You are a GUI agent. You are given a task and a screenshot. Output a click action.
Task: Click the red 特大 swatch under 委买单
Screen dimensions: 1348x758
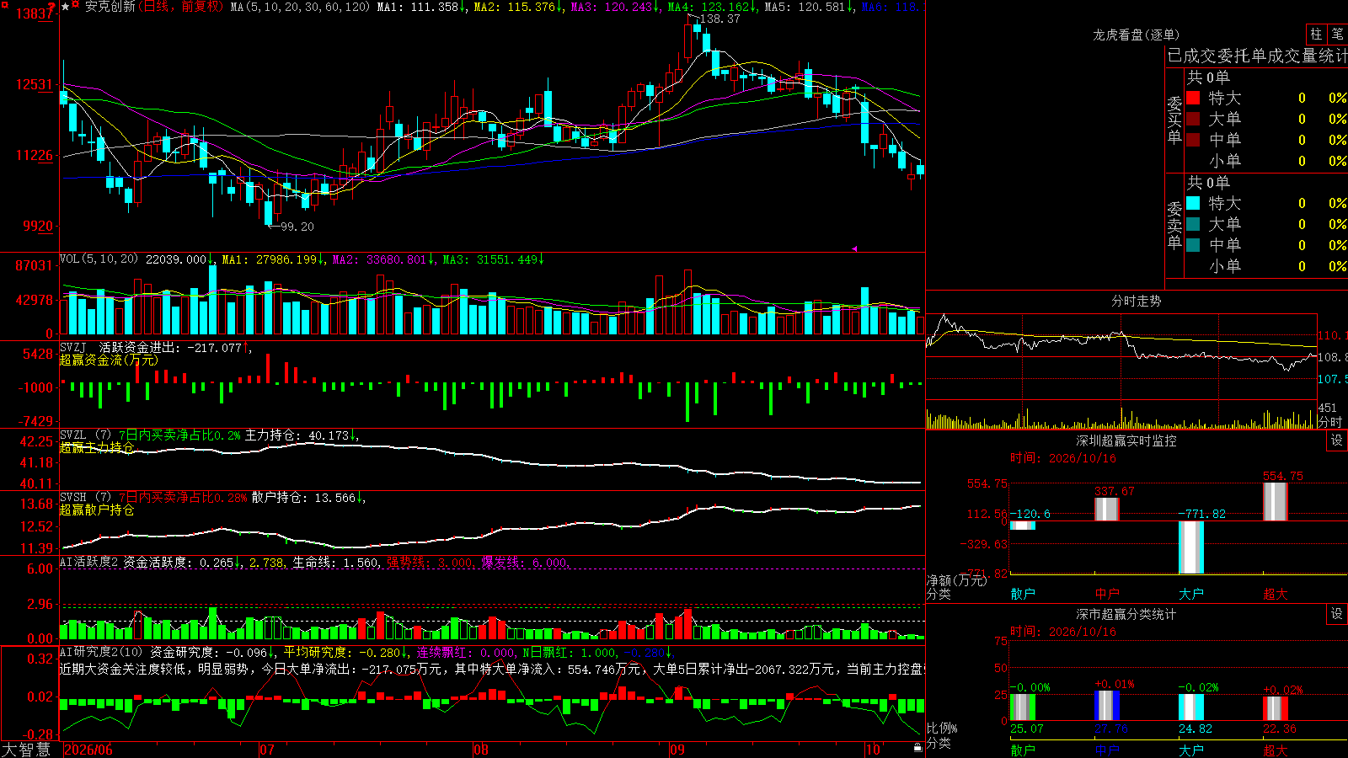1193,98
